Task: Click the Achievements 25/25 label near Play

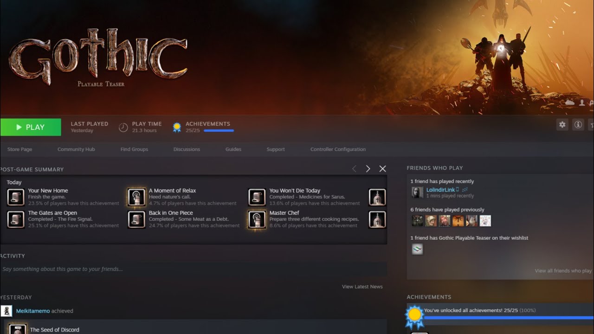Action: (208, 127)
